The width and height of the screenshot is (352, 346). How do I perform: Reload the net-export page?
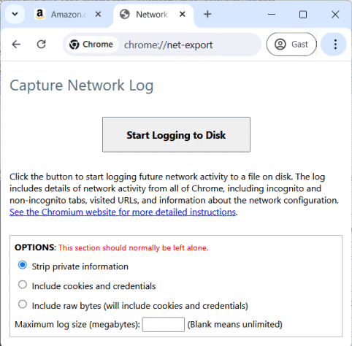[x=41, y=45]
